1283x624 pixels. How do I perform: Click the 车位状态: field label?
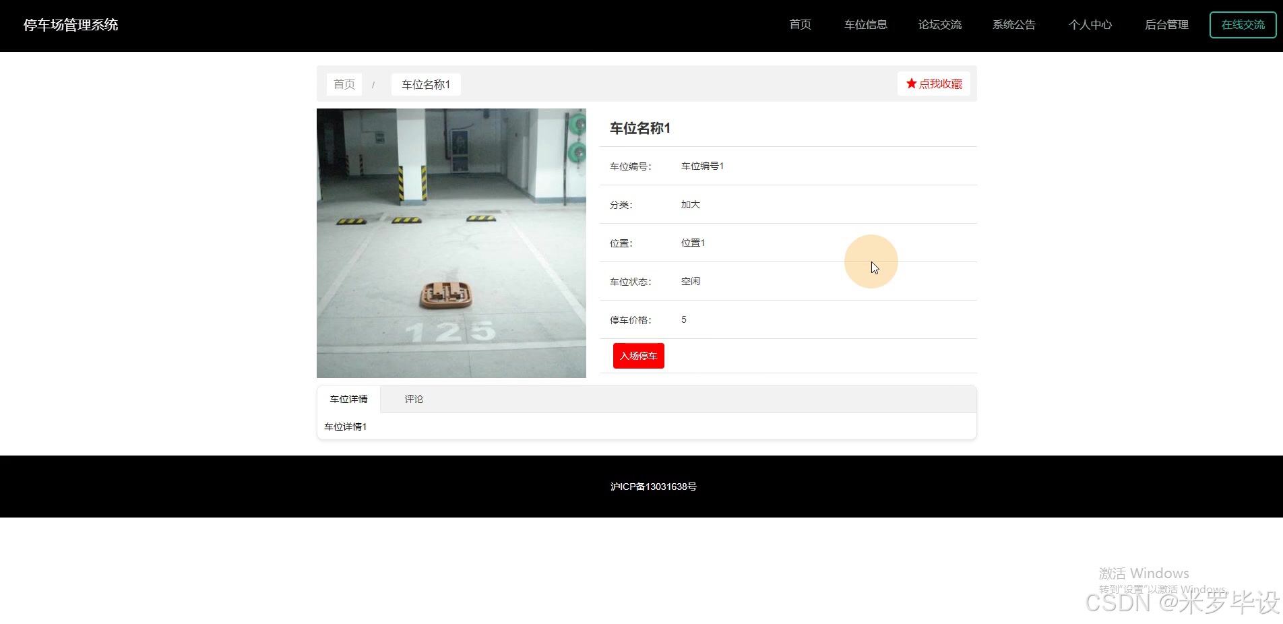pyautogui.click(x=631, y=282)
